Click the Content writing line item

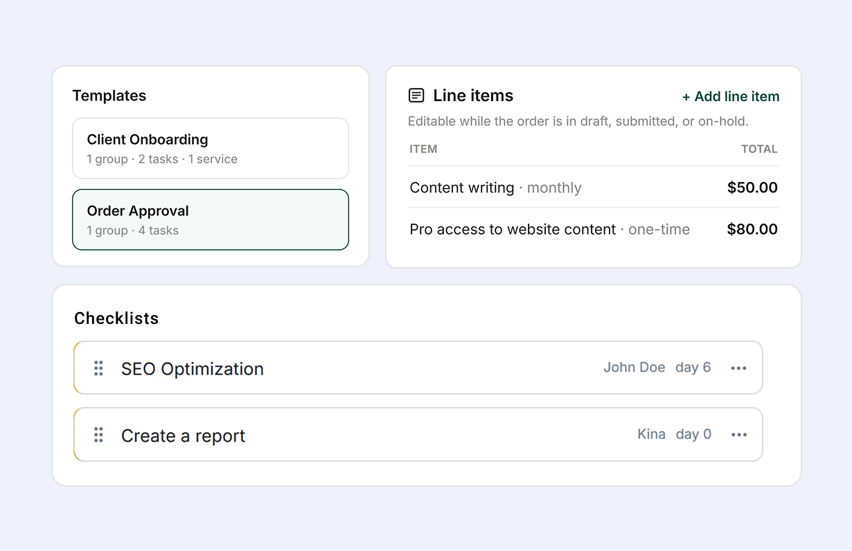pyautogui.click(x=462, y=188)
